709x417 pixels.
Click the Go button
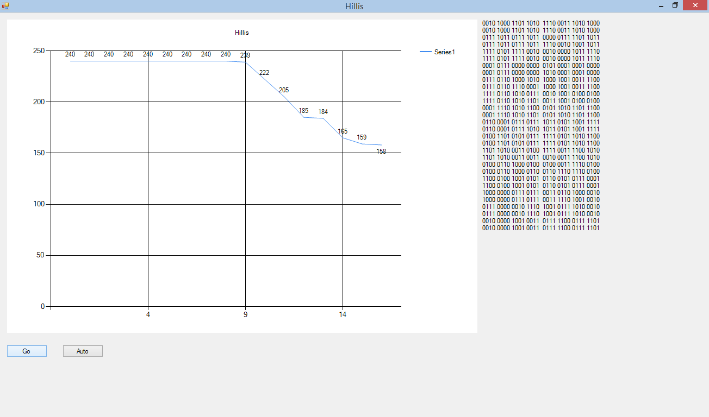tap(27, 351)
